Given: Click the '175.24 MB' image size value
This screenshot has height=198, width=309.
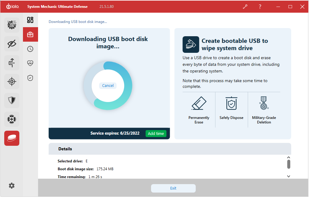Looking at the screenshot, I should point(105,169).
